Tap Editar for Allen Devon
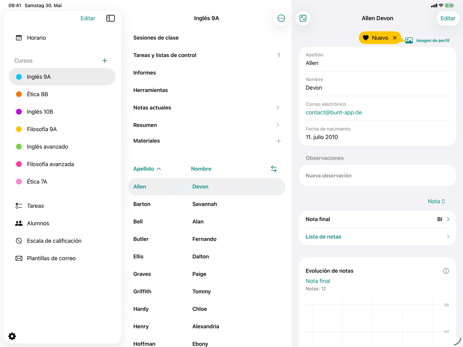The image size is (463, 347). point(448,18)
